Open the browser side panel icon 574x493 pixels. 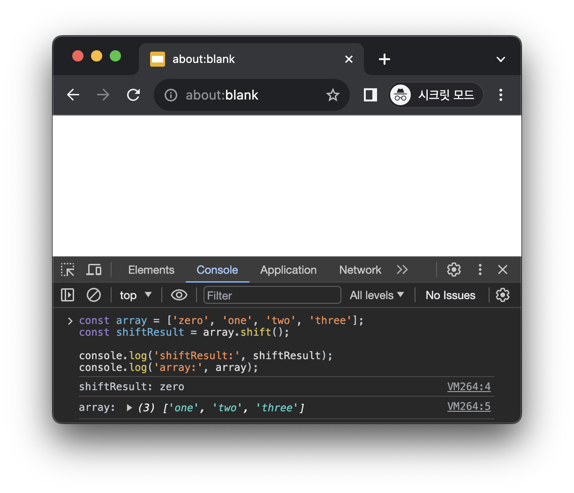pos(370,95)
